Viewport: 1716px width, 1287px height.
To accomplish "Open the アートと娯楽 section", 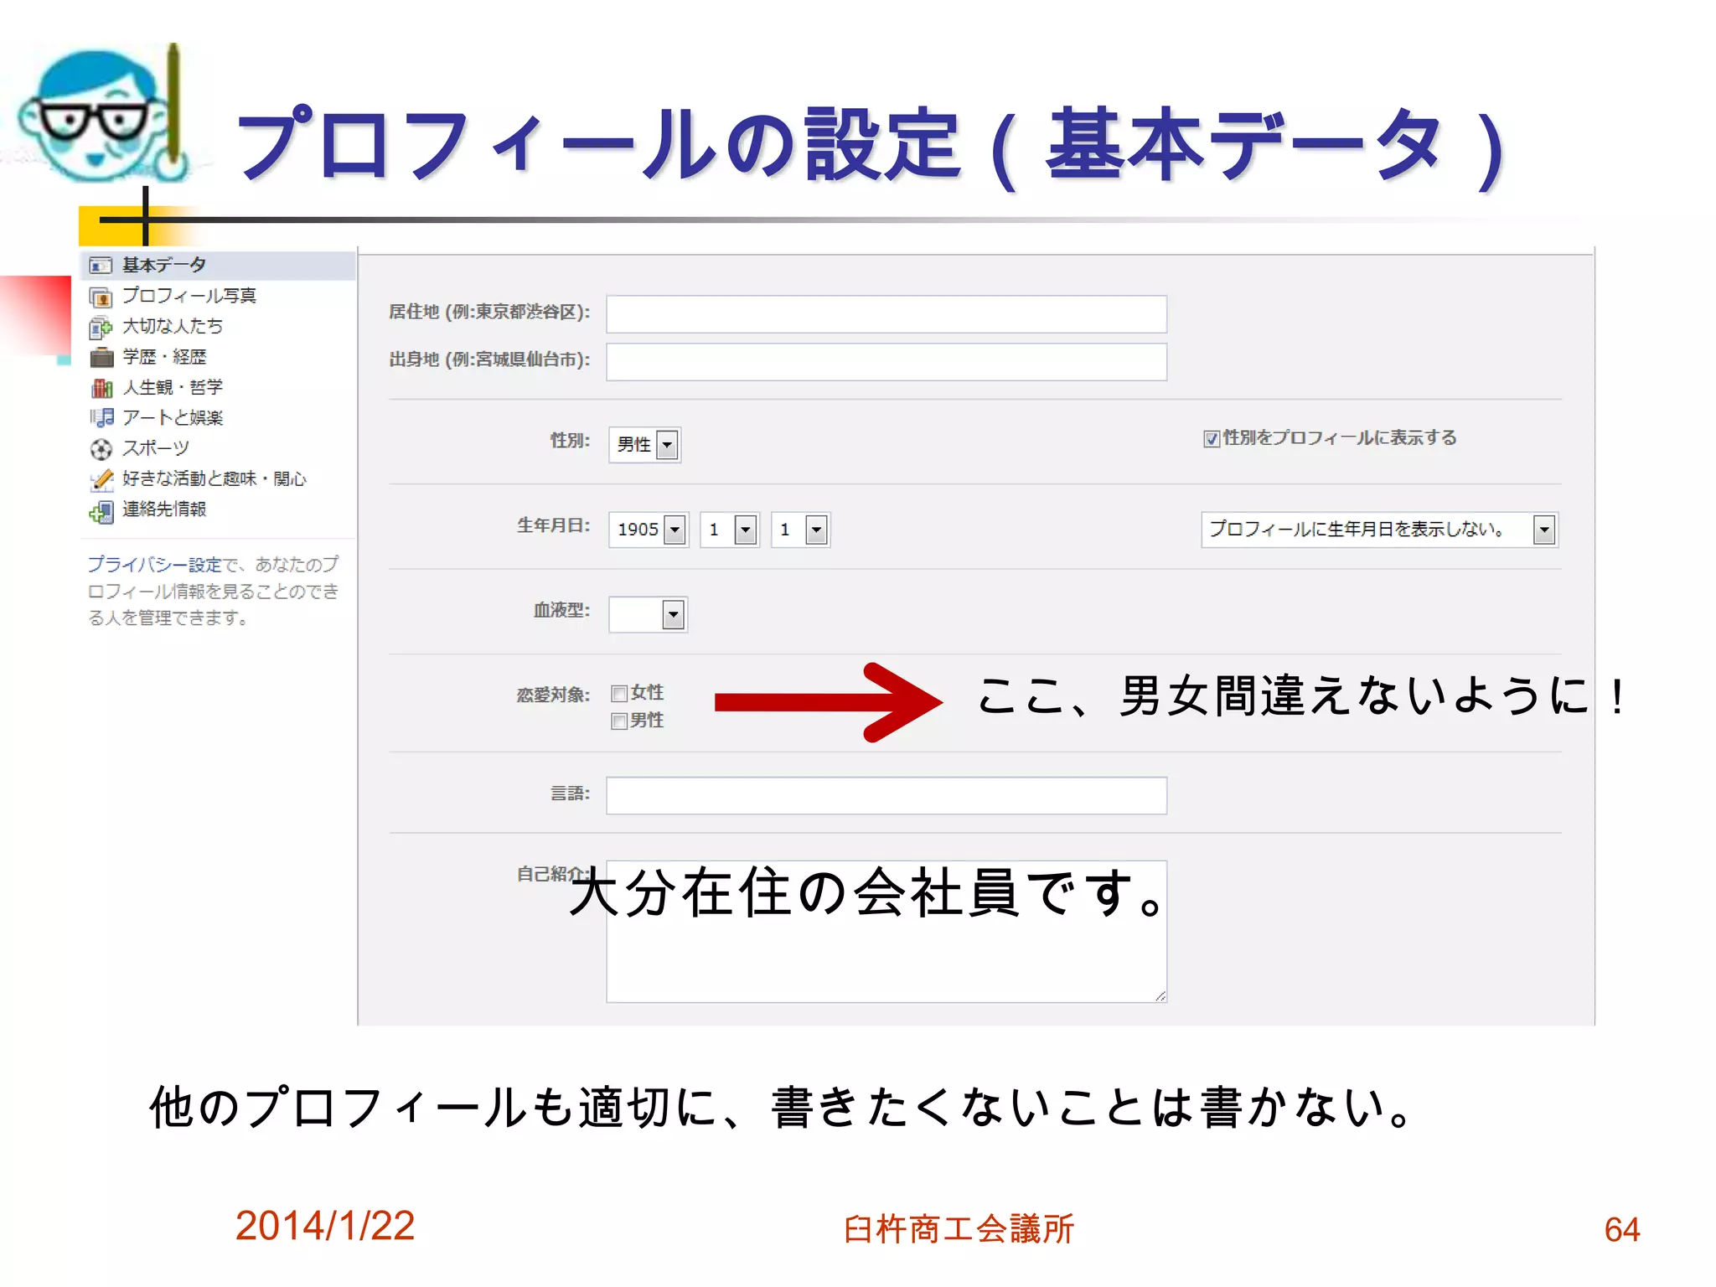I will tap(173, 417).
